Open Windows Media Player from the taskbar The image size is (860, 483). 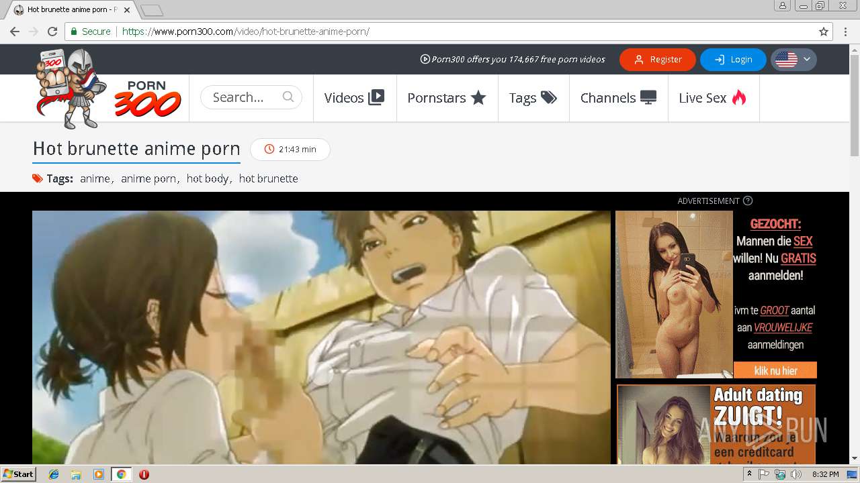click(98, 474)
